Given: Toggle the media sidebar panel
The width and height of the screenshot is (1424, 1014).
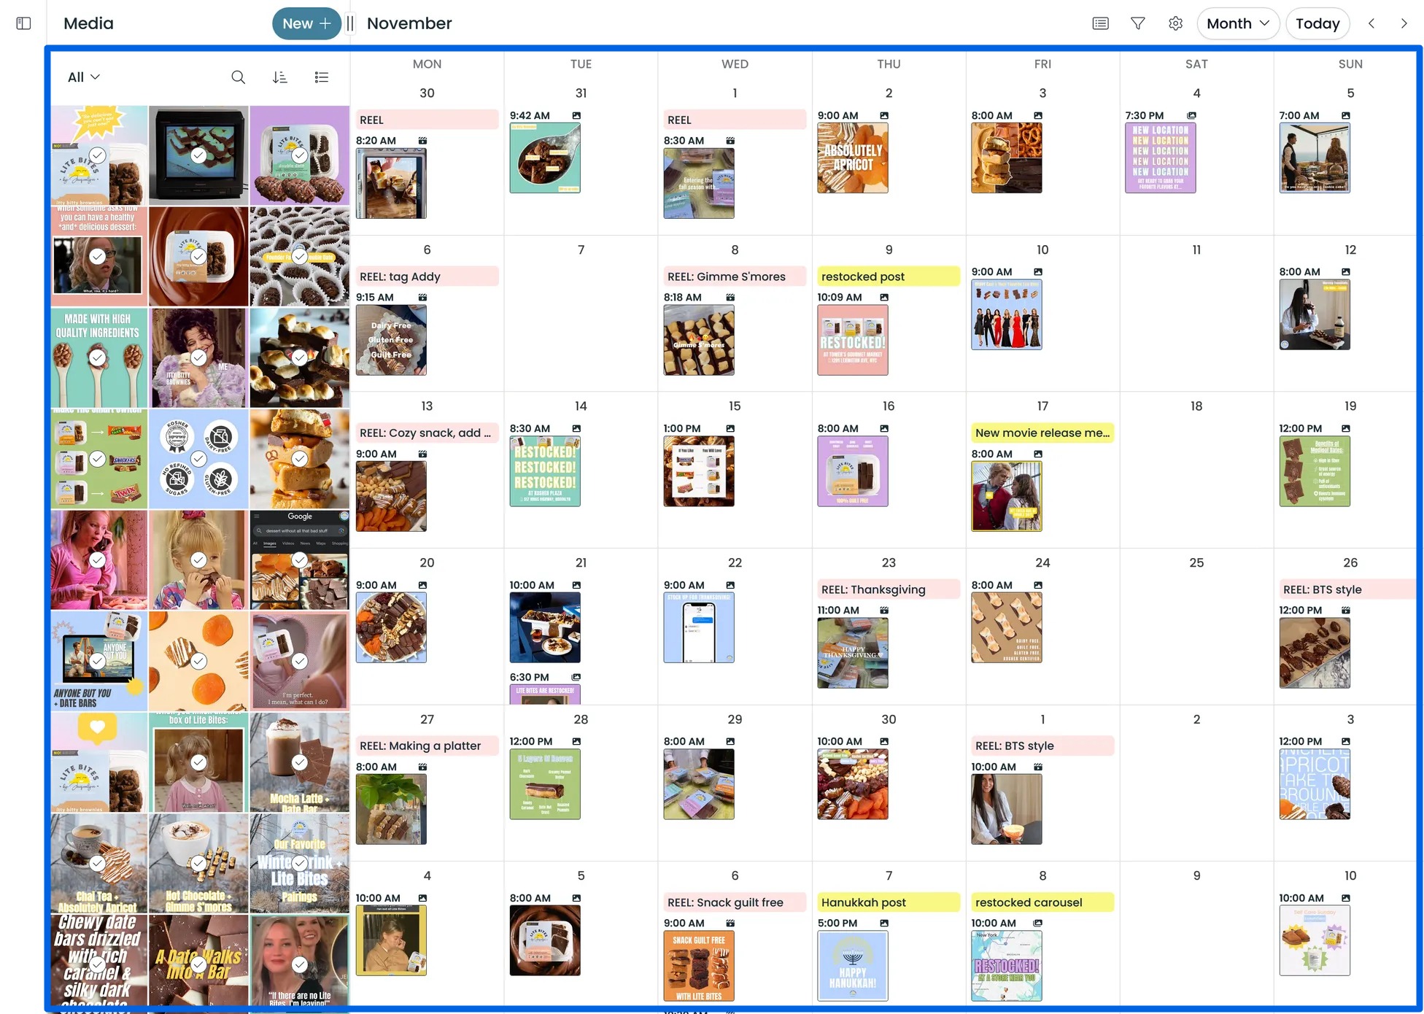Looking at the screenshot, I should (23, 23).
